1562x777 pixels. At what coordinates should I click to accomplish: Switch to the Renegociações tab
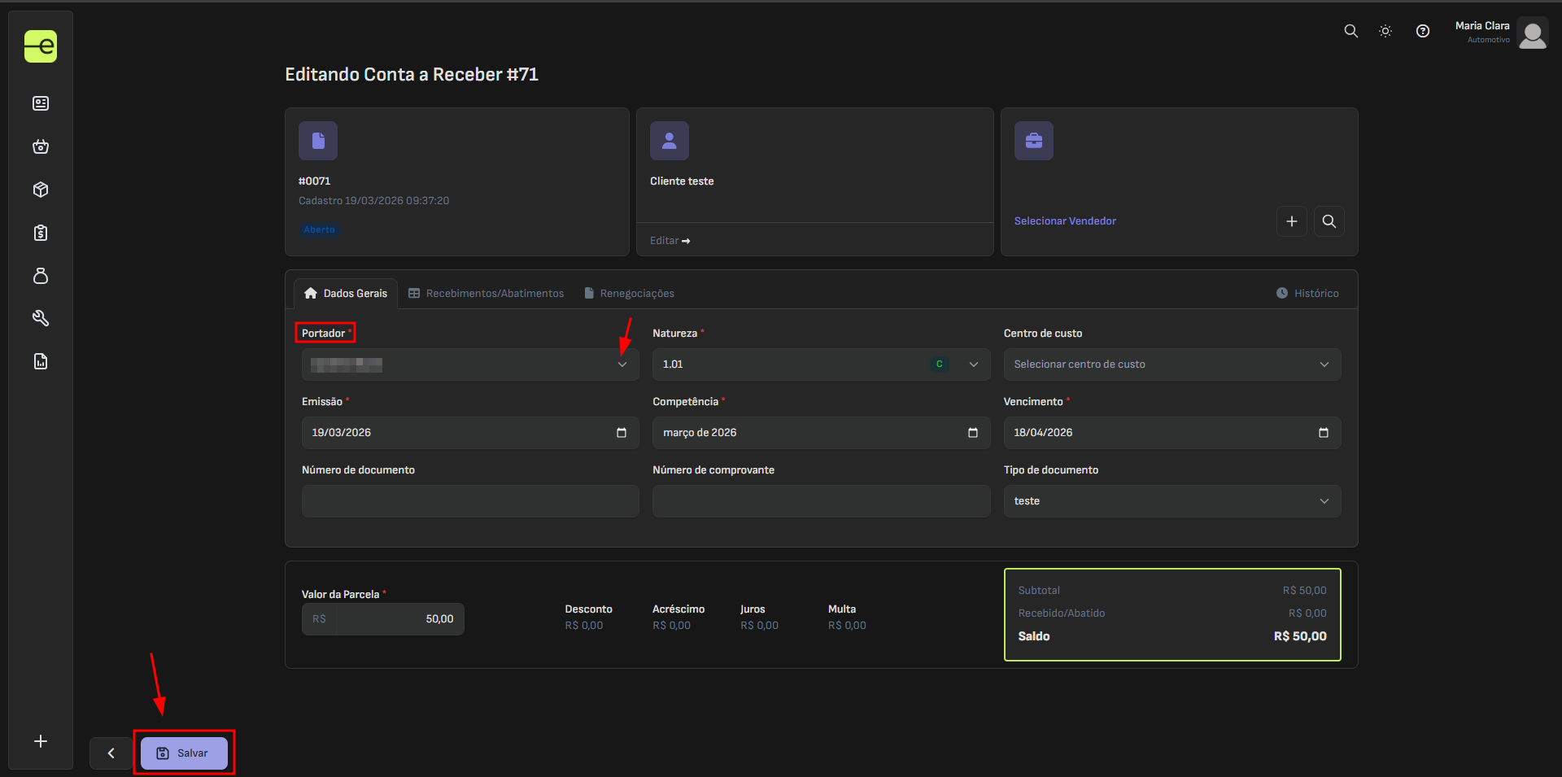tap(630, 294)
